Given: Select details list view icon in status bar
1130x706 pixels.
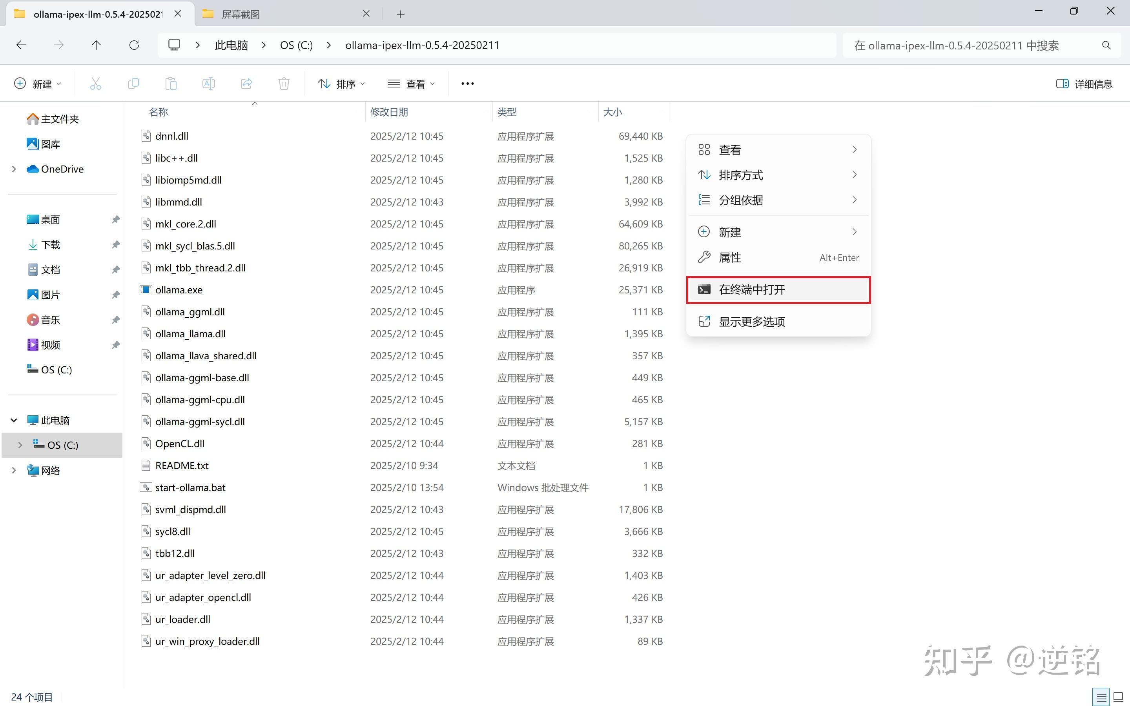Looking at the screenshot, I should [x=1101, y=697].
